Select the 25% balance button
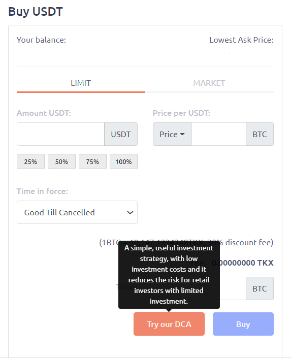 point(30,161)
